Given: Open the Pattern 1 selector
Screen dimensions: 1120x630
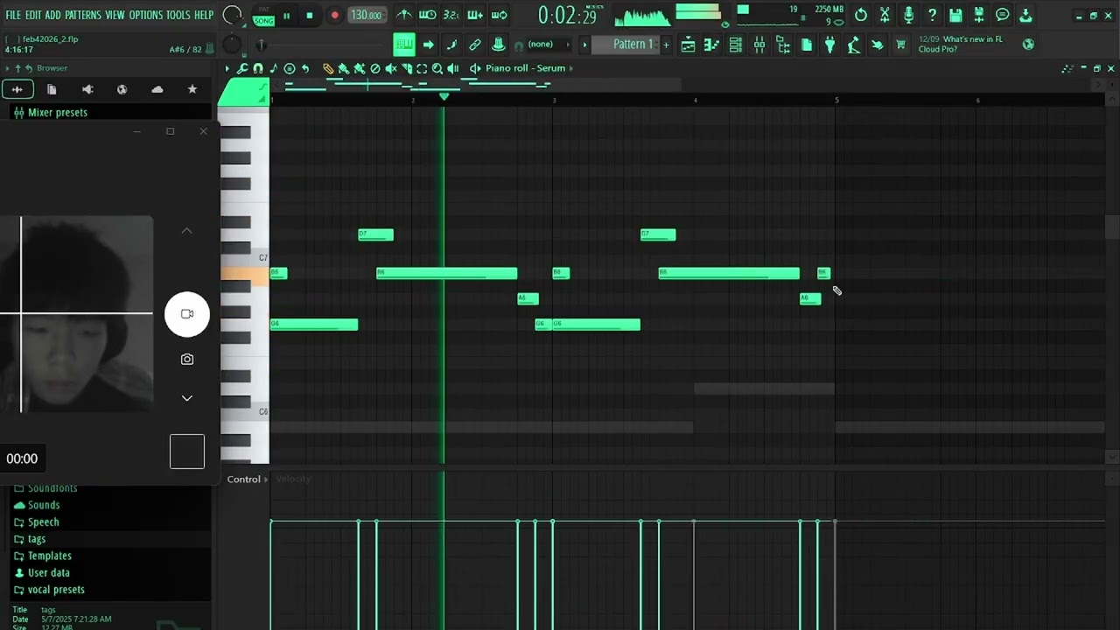Looking at the screenshot, I should [x=626, y=45].
